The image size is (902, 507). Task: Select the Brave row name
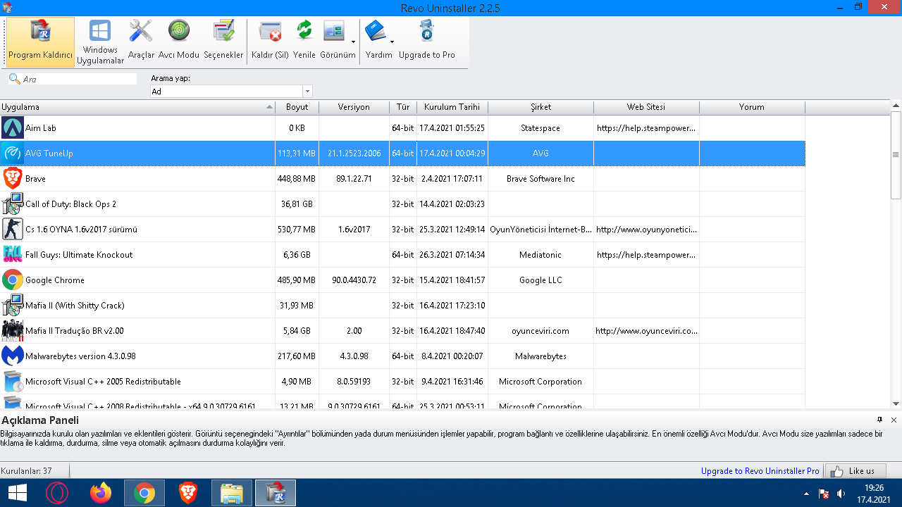coord(35,179)
